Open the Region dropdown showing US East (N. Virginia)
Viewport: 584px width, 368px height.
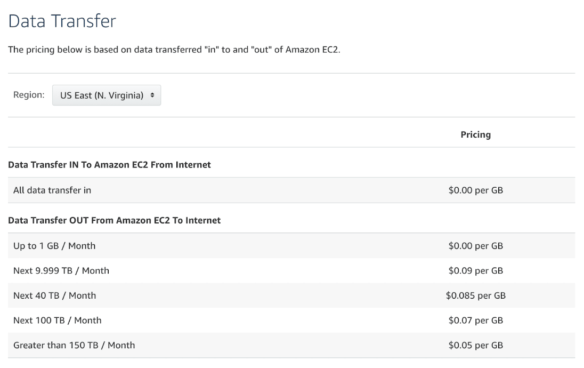[x=107, y=95]
